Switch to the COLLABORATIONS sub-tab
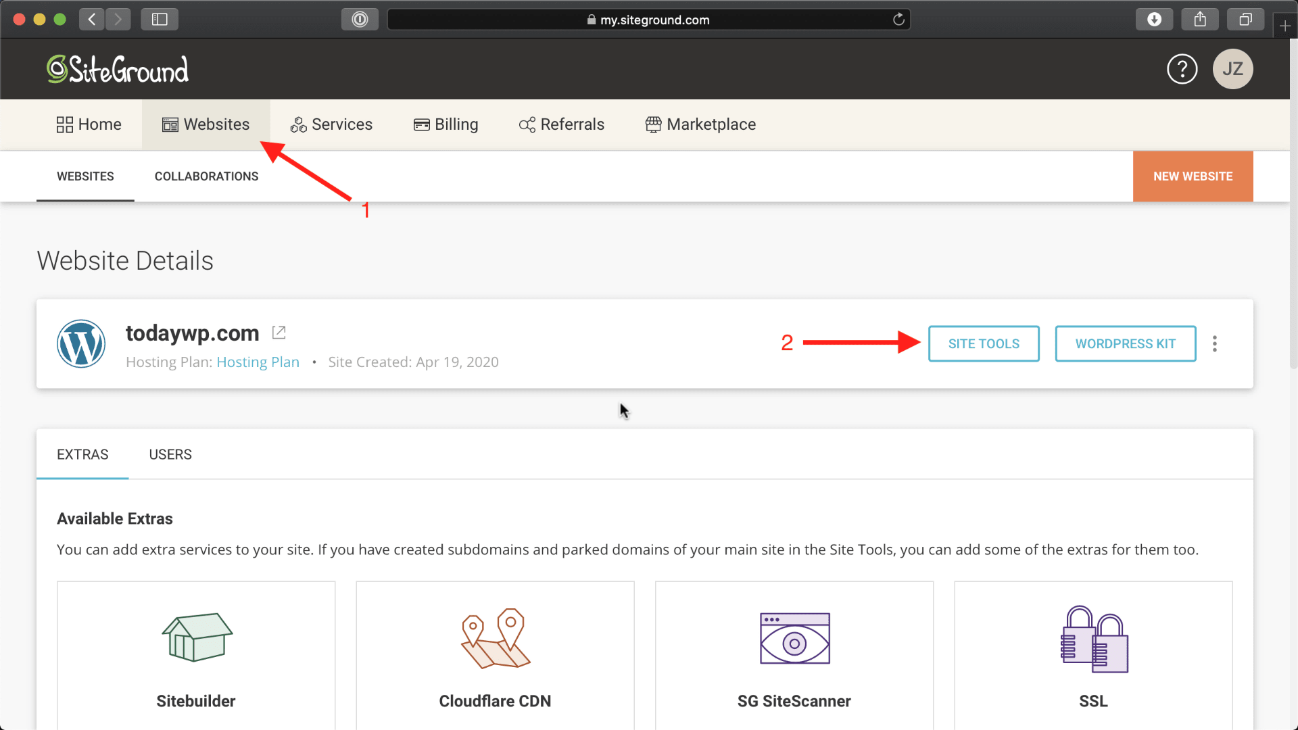 [206, 176]
